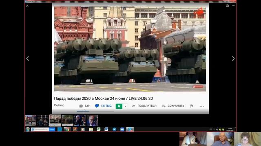Open the media player icon in the taskbar

(83, 129)
